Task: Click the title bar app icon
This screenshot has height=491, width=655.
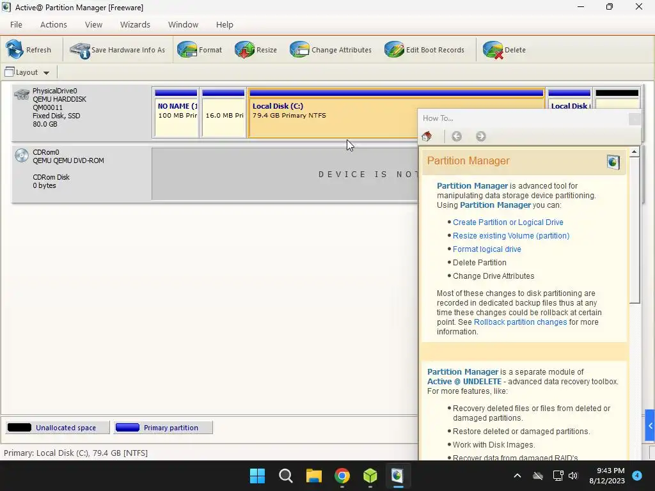Action: pos(6,7)
